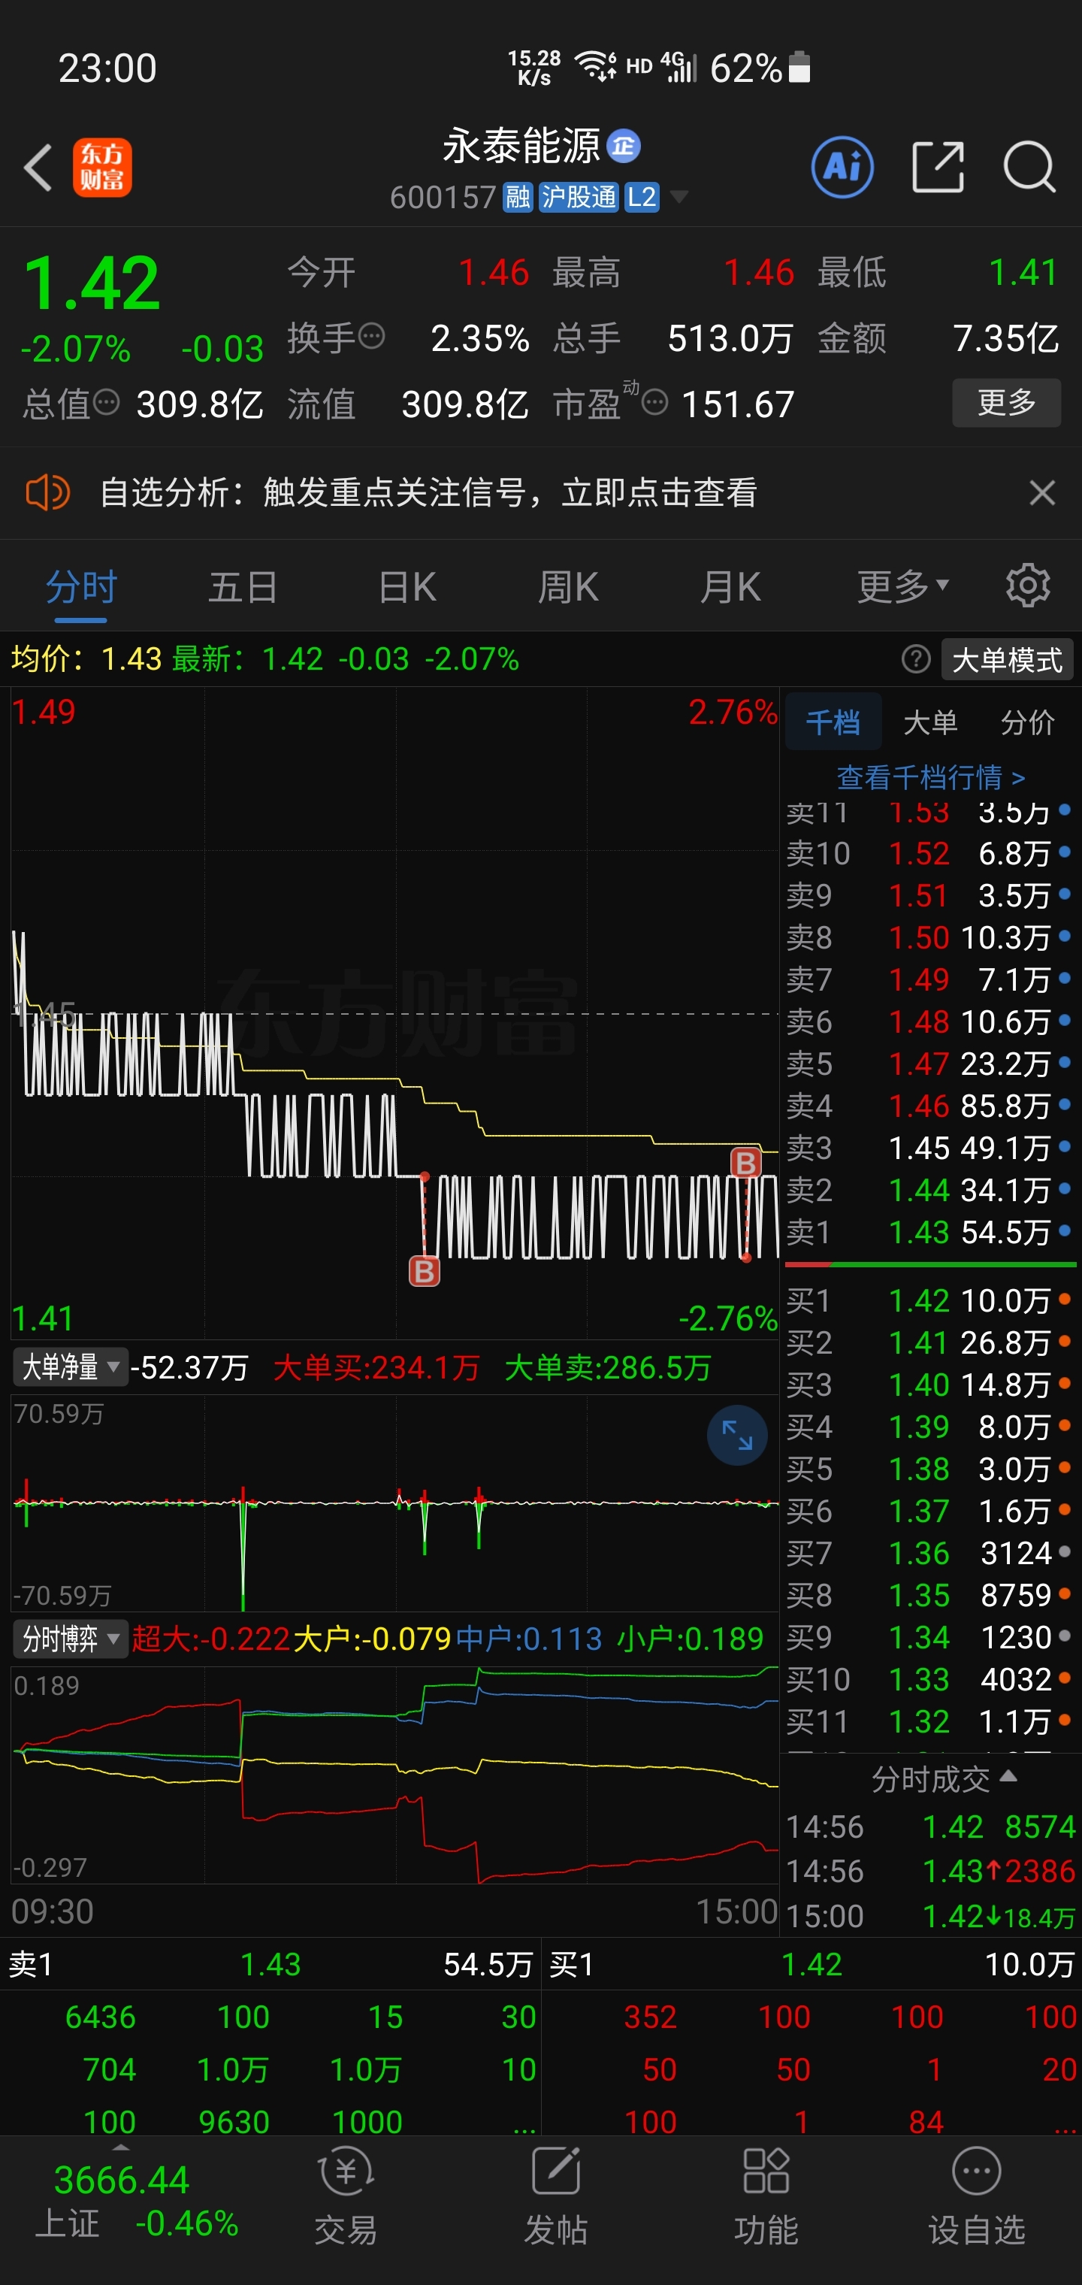This screenshot has height=2285, width=1082.
Task: Expand 大单净量 indicator dropdown
Action: (x=69, y=1367)
